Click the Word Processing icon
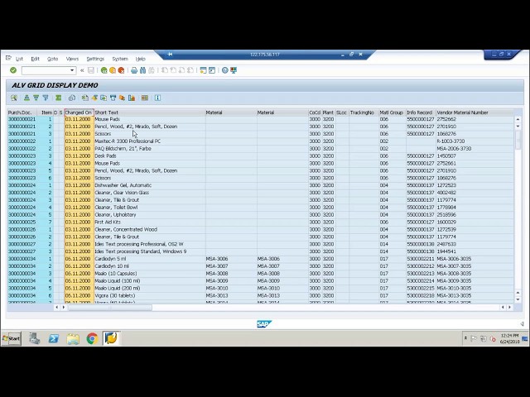530x397 pixels. [x=94, y=98]
